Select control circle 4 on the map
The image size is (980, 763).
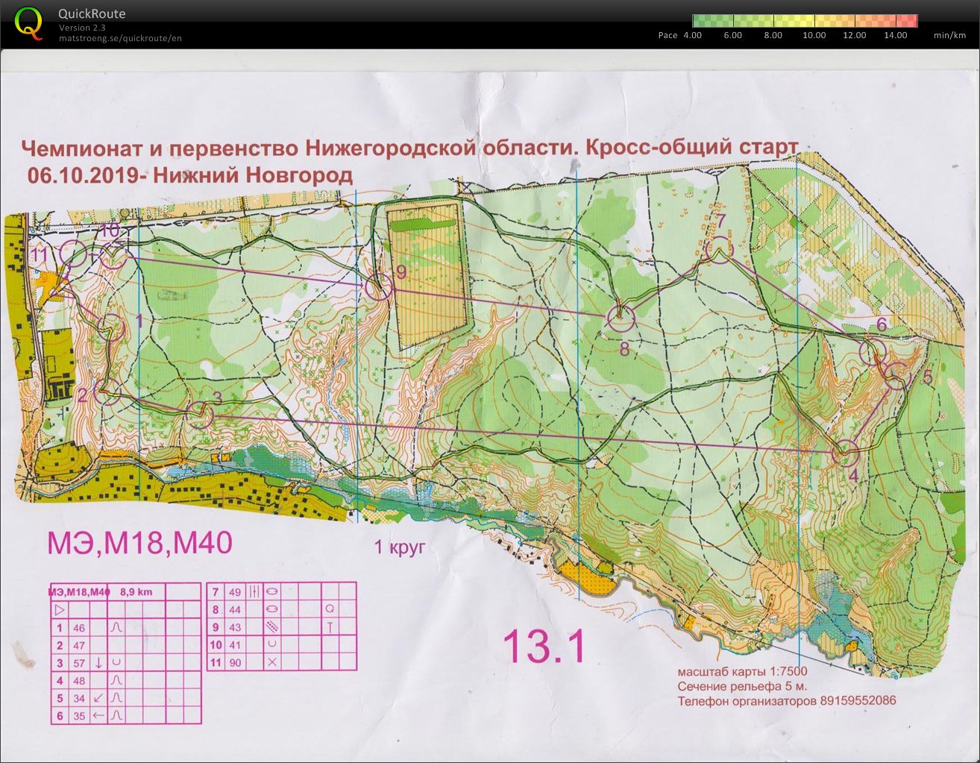(845, 453)
